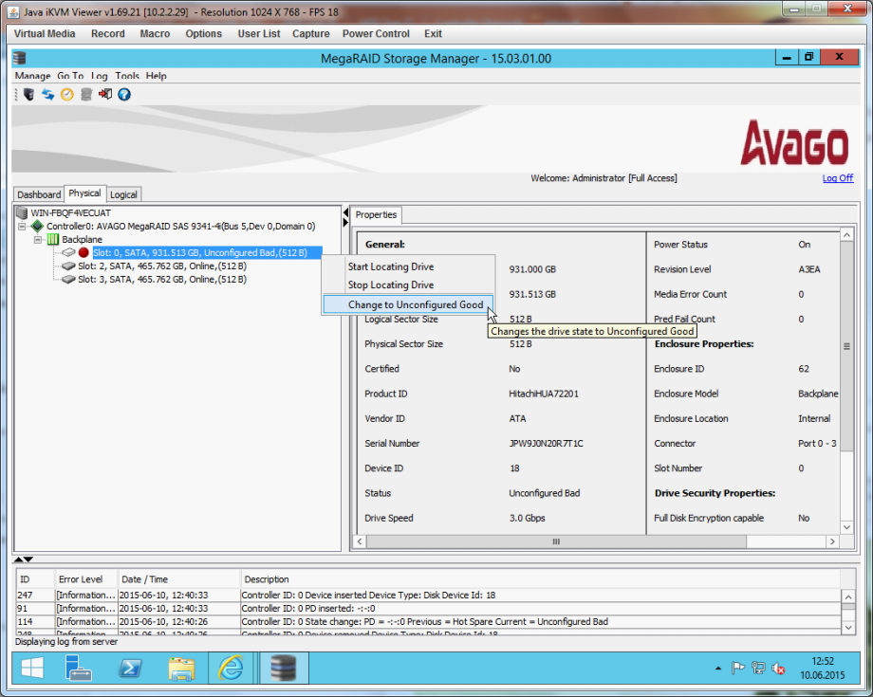Open the Power Control menu
This screenshot has height=697, width=873.
click(376, 33)
